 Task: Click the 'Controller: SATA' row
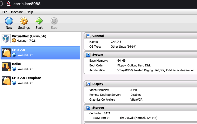(x=100, y=113)
